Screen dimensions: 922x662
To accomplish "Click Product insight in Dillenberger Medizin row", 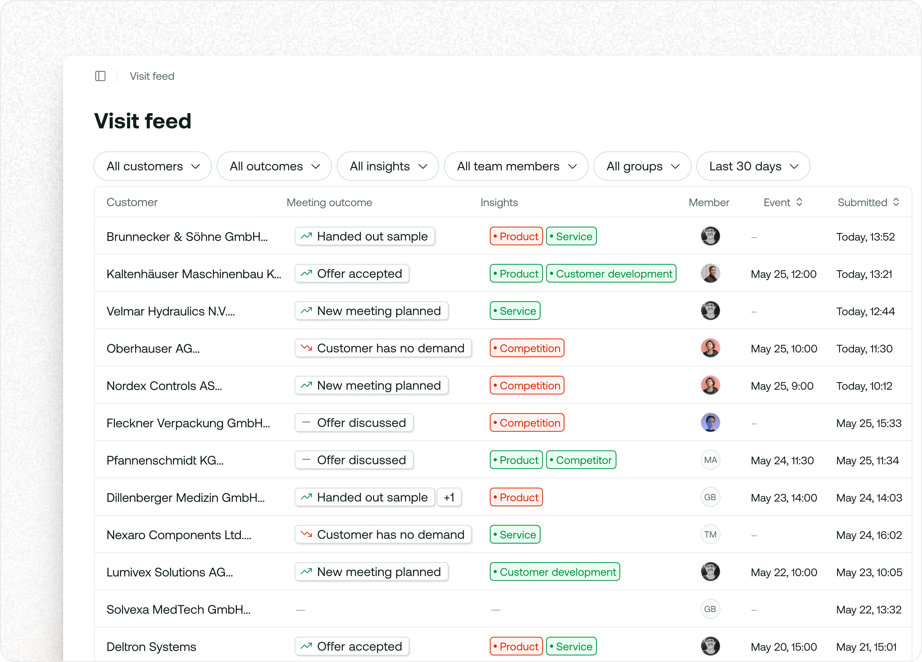I will [516, 497].
